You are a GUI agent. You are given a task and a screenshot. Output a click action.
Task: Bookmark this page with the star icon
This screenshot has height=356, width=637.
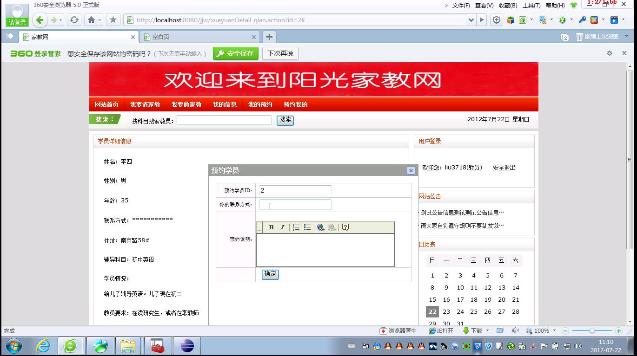click(113, 20)
